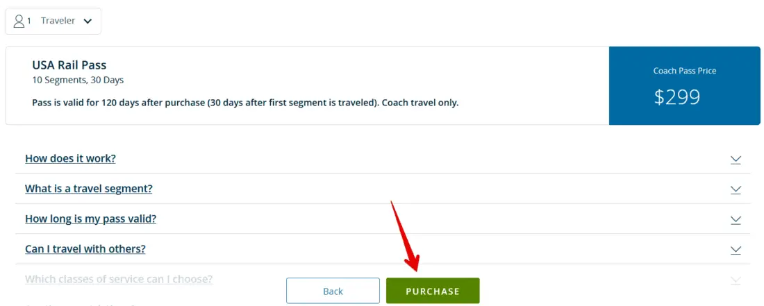
Task: Click the 120 days validity note
Action: pyautogui.click(x=245, y=103)
